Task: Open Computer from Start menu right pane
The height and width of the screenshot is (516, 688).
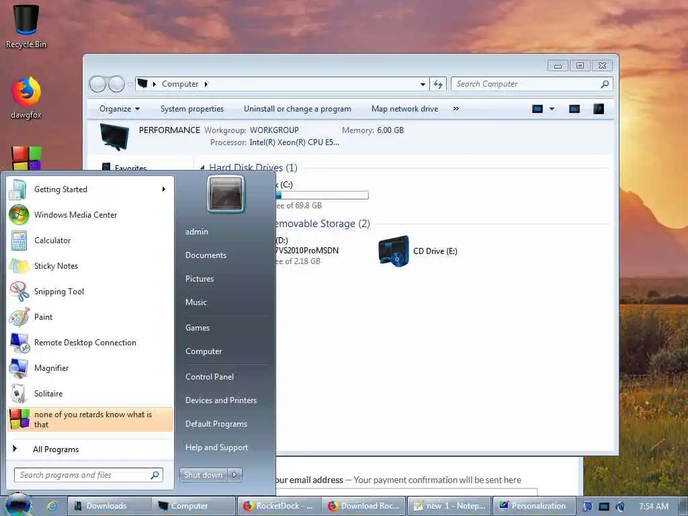Action: click(204, 351)
